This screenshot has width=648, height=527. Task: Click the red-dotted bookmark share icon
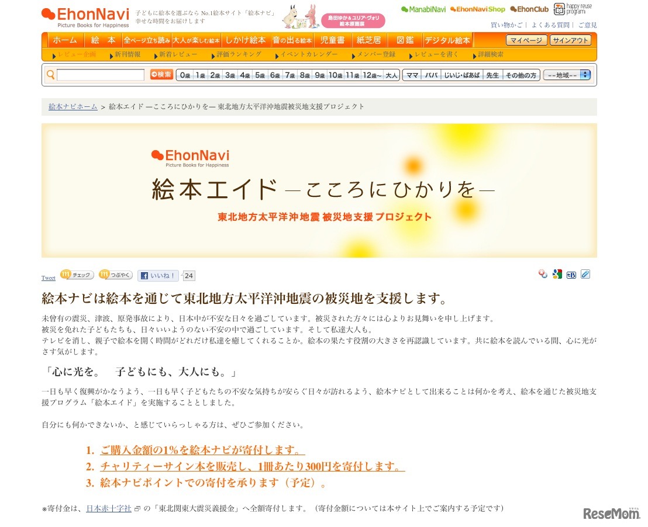point(543,274)
